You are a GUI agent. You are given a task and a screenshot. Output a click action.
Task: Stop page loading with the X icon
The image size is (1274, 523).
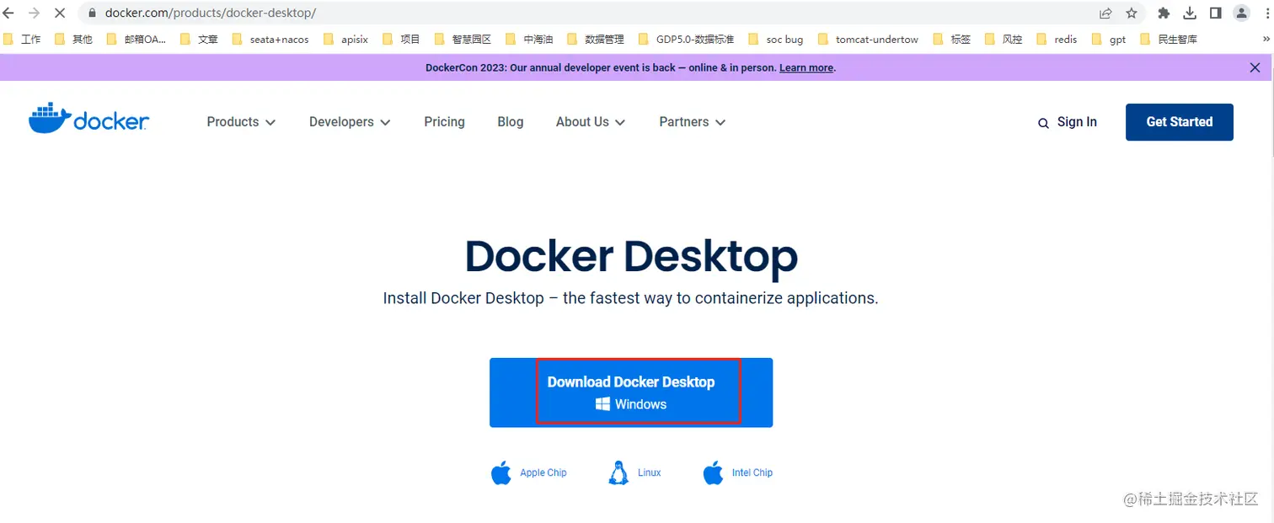pyautogui.click(x=60, y=13)
